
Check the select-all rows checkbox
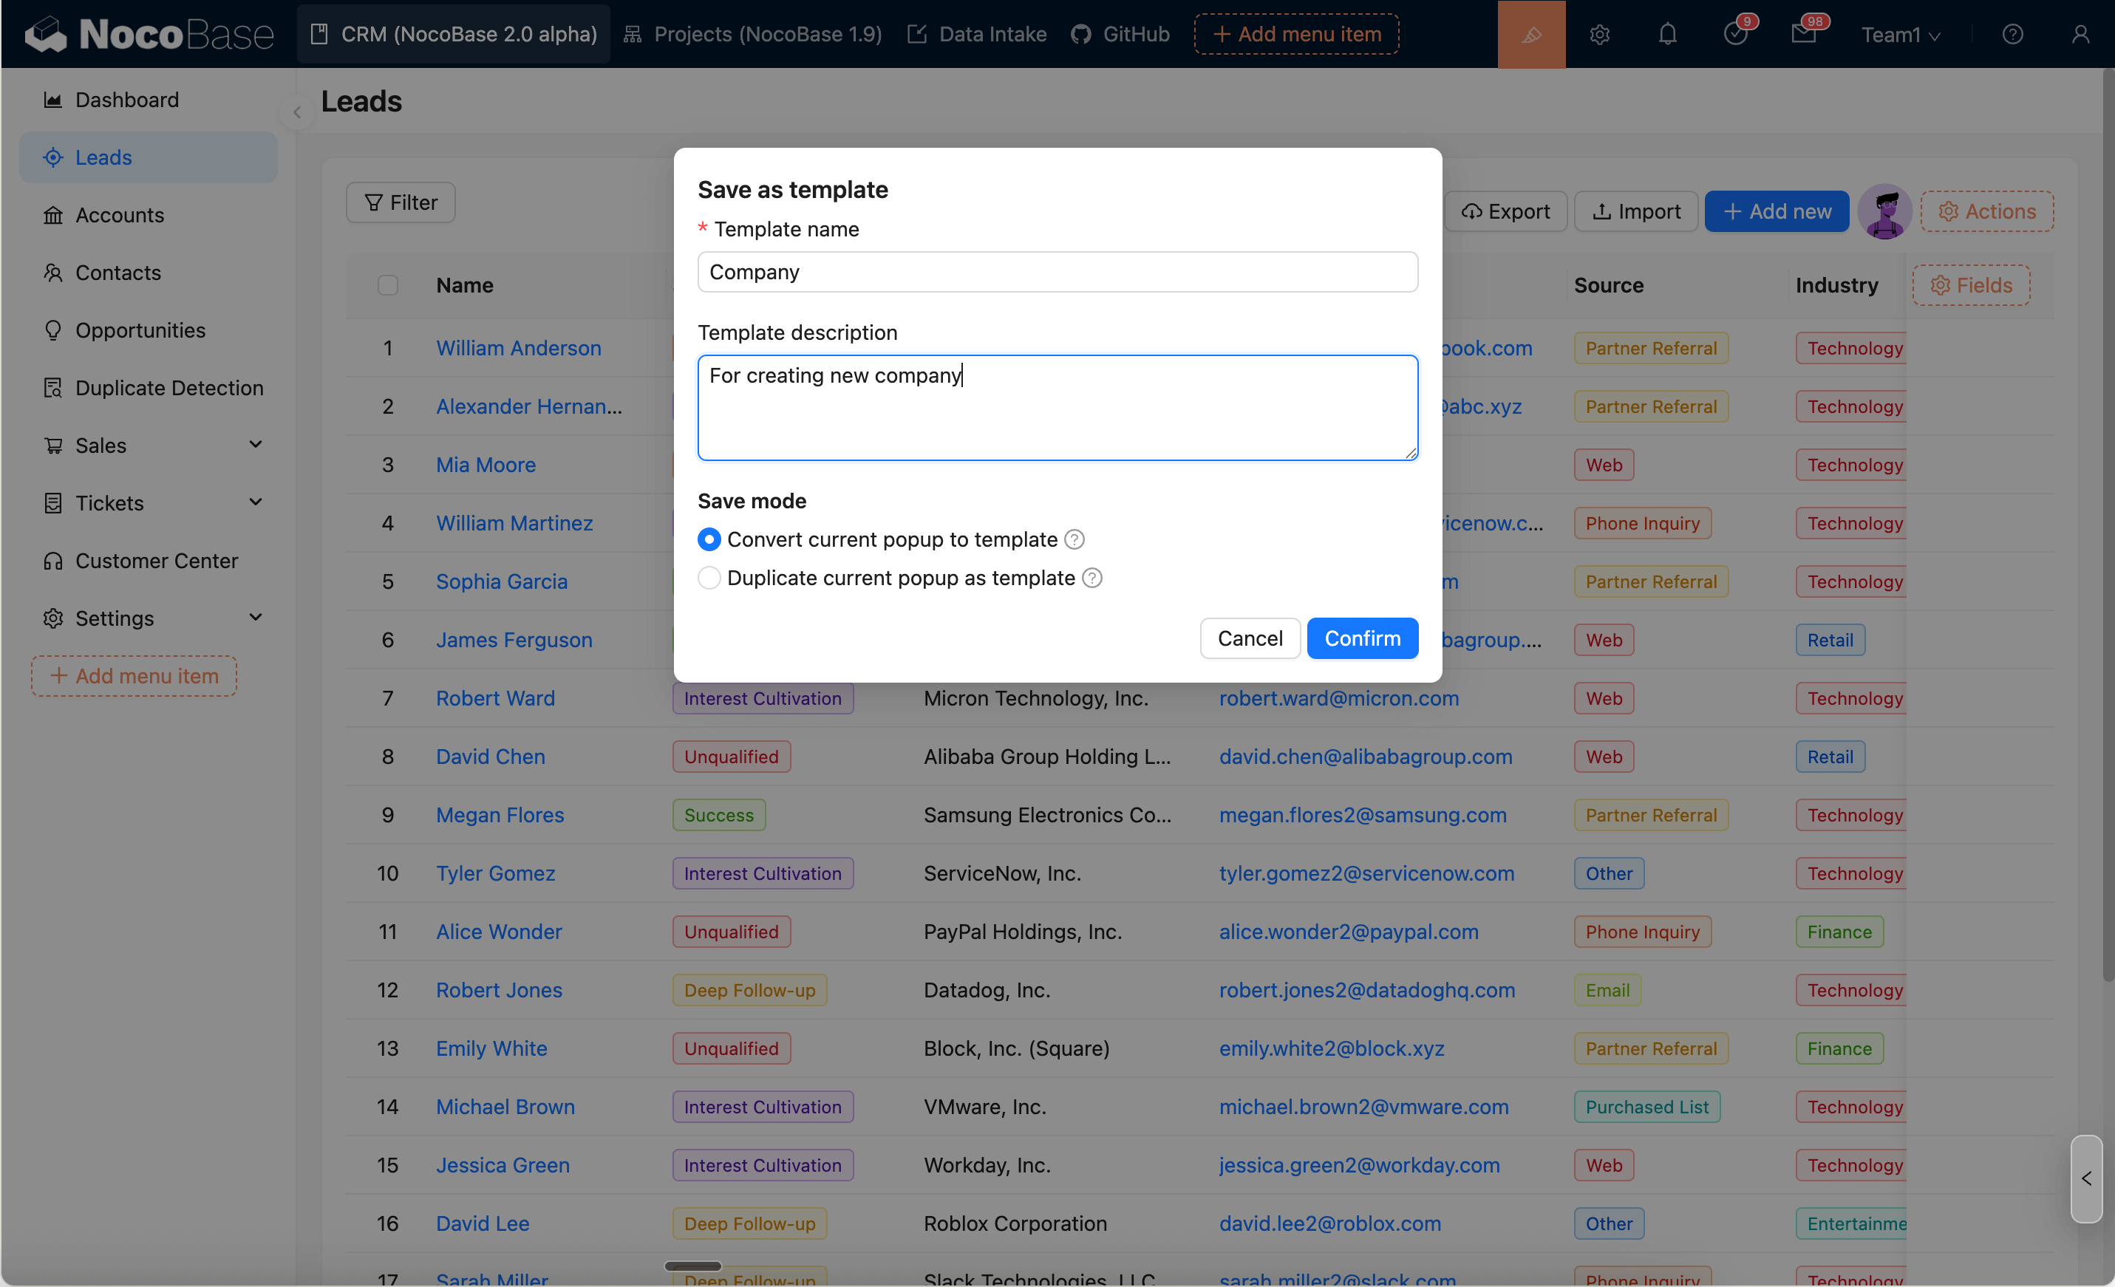click(x=388, y=285)
